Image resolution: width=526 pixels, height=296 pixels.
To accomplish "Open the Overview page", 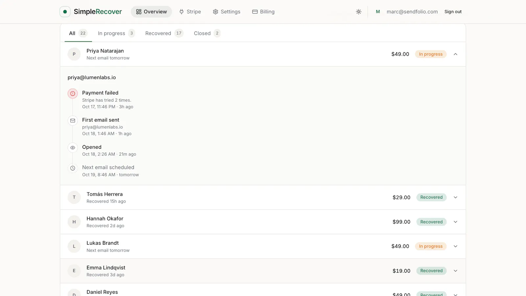I will pos(151,12).
